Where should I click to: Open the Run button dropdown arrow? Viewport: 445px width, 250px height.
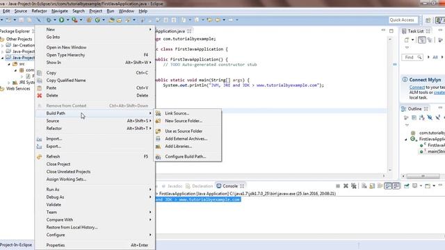tap(67, 20)
